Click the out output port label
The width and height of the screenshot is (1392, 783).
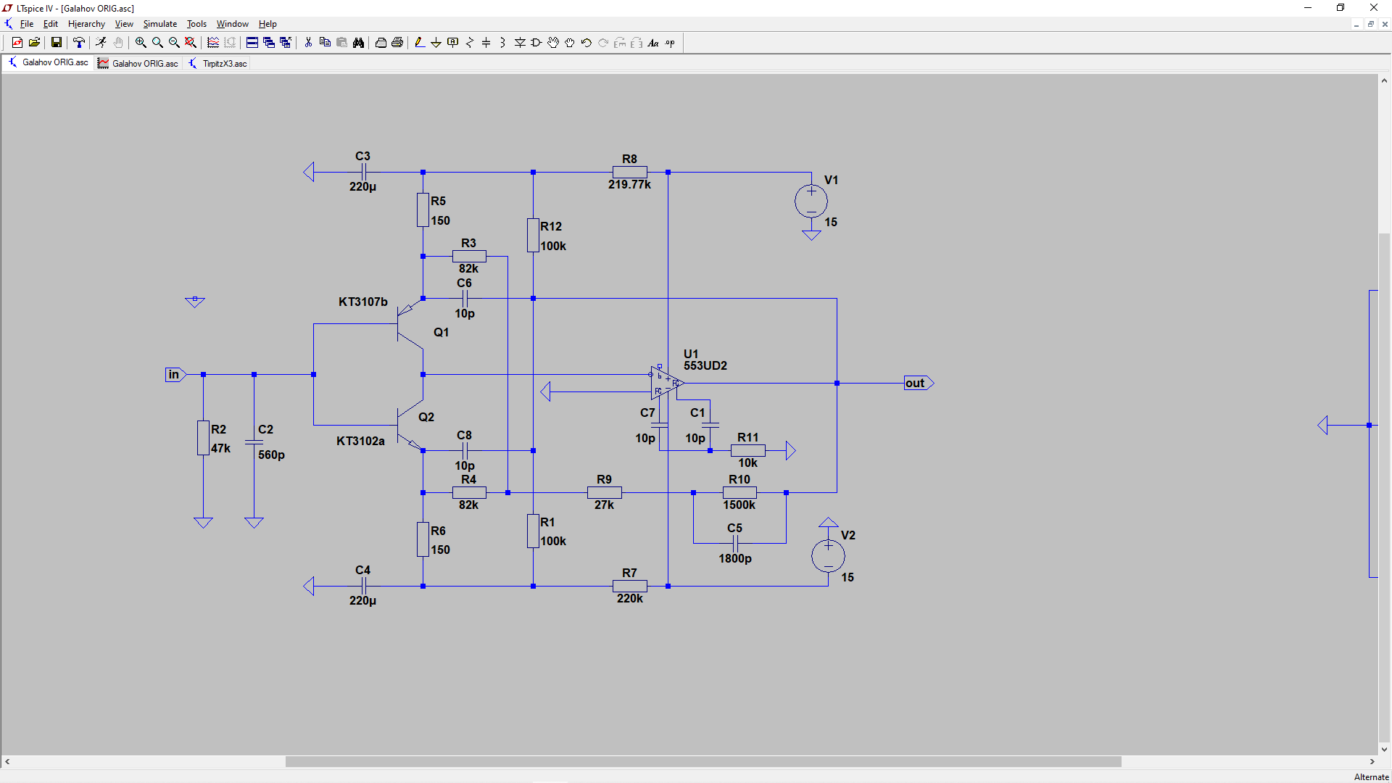tap(916, 383)
